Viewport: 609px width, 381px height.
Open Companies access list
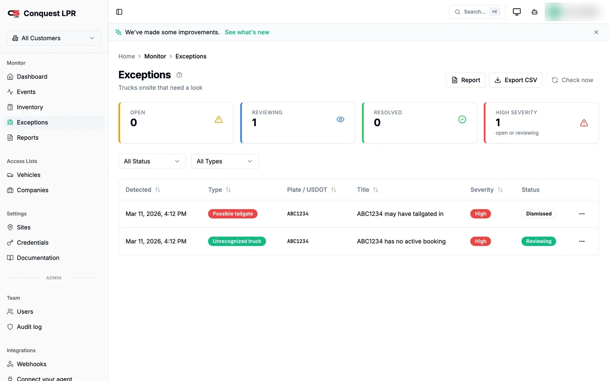coord(54,190)
